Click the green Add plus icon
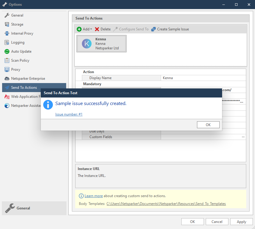 click(x=79, y=29)
